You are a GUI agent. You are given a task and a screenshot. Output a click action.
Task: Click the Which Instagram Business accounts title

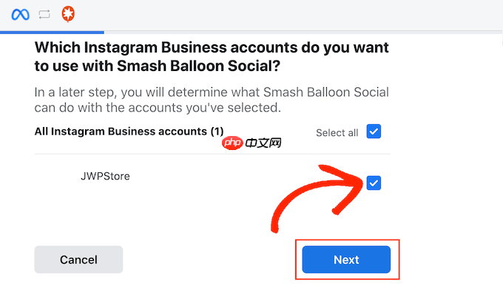pos(212,56)
